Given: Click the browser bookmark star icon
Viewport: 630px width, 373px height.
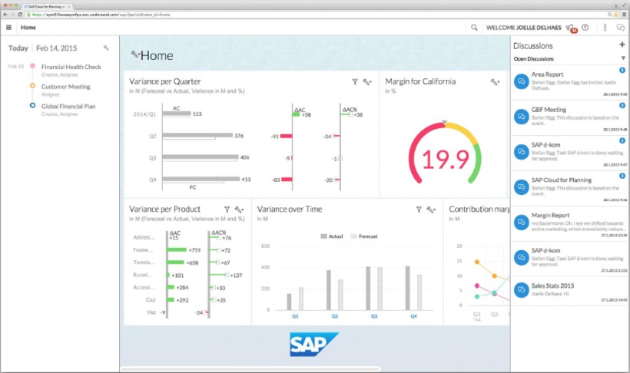Looking at the screenshot, I should 616,15.
